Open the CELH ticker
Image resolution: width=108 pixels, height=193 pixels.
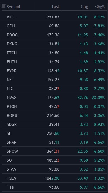click(x=55, y=26)
